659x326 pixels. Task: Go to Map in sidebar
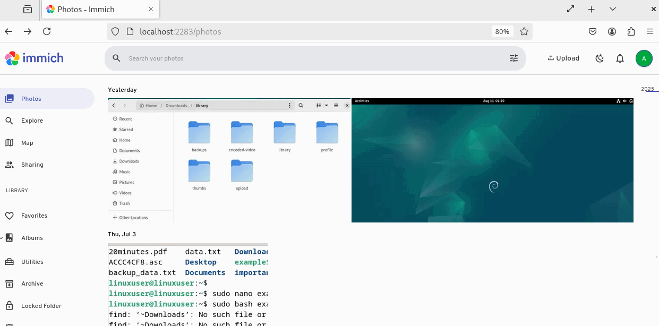[27, 143]
